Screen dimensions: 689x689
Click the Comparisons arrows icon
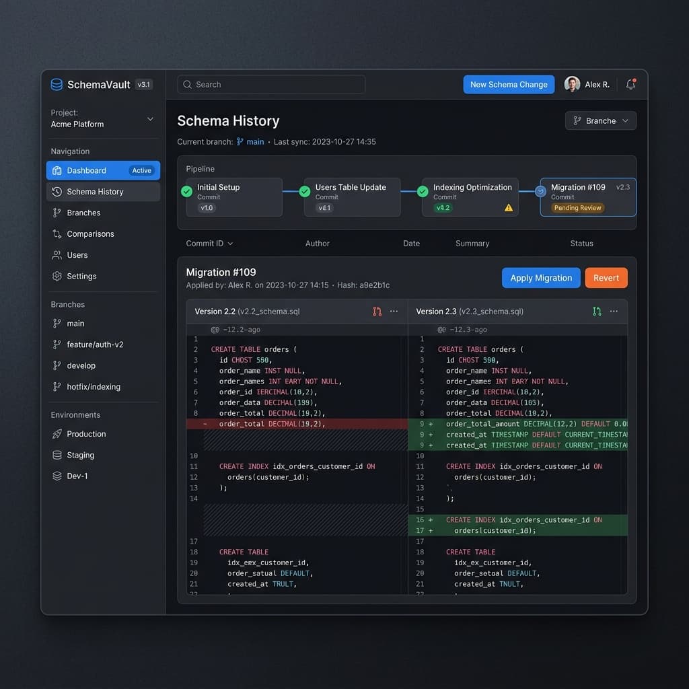pyautogui.click(x=57, y=233)
